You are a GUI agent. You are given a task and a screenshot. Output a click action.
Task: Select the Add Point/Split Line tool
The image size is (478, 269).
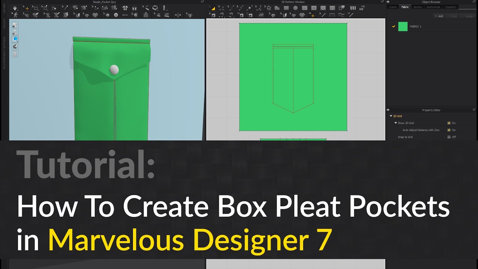249,8
